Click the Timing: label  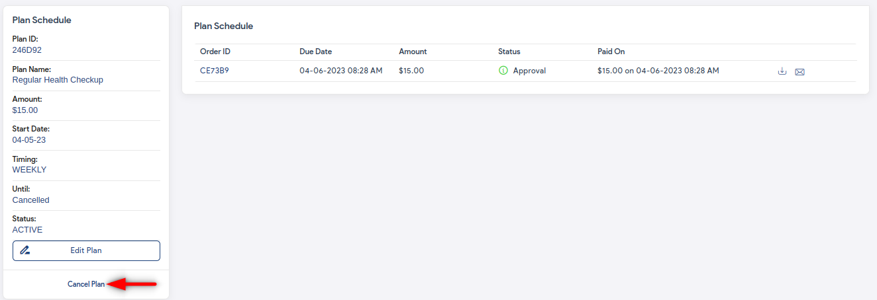tap(25, 159)
